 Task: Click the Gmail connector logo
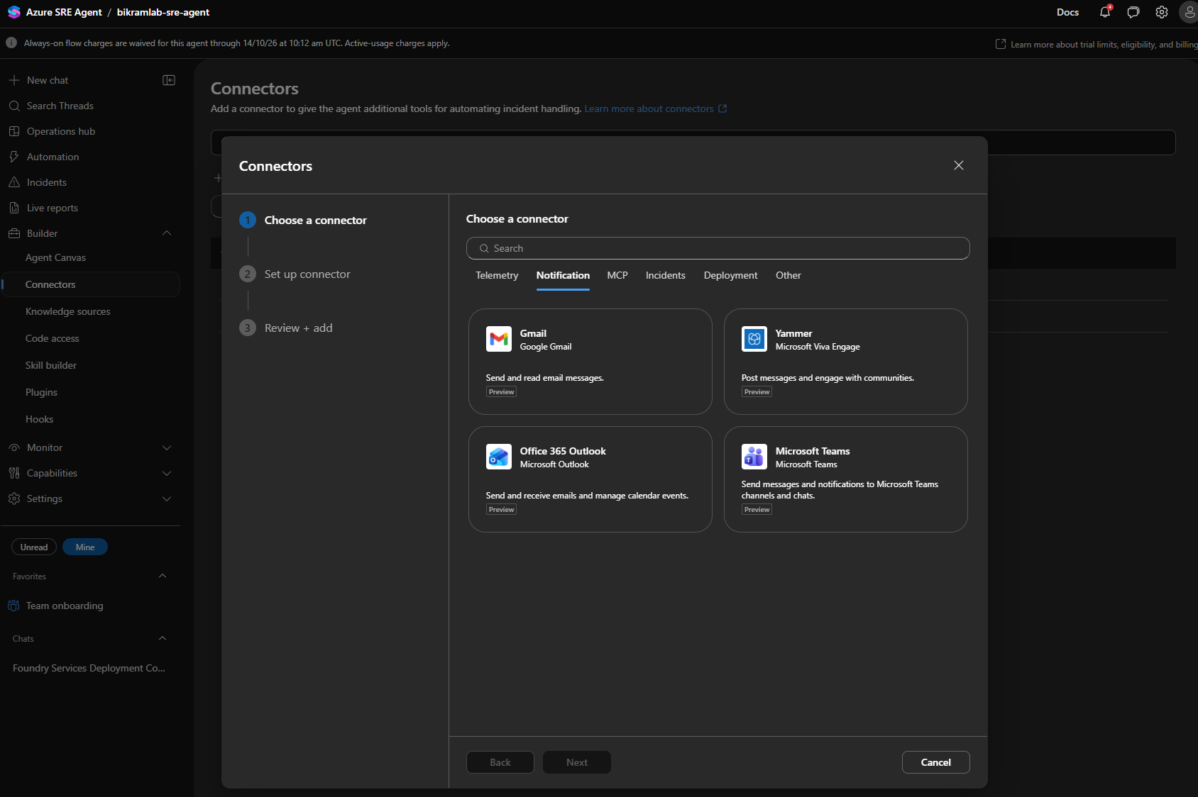pos(499,339)
